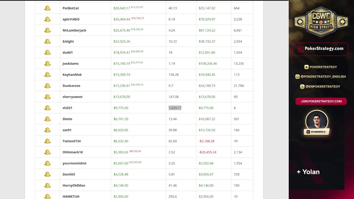Select player name KayhanMok
This screenshot has width=354, height=199.
72,74
